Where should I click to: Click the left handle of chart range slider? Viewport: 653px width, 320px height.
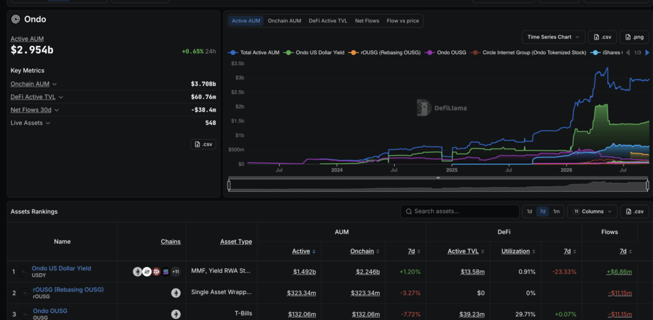click(x=229, y=185)
